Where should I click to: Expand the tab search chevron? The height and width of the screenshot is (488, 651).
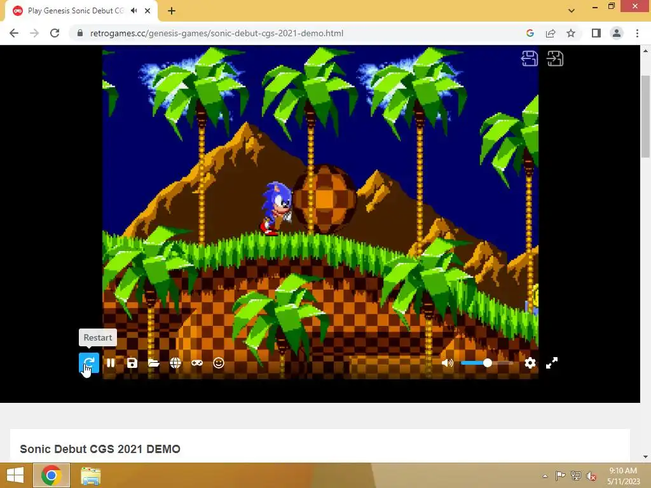tap(572, 11)
